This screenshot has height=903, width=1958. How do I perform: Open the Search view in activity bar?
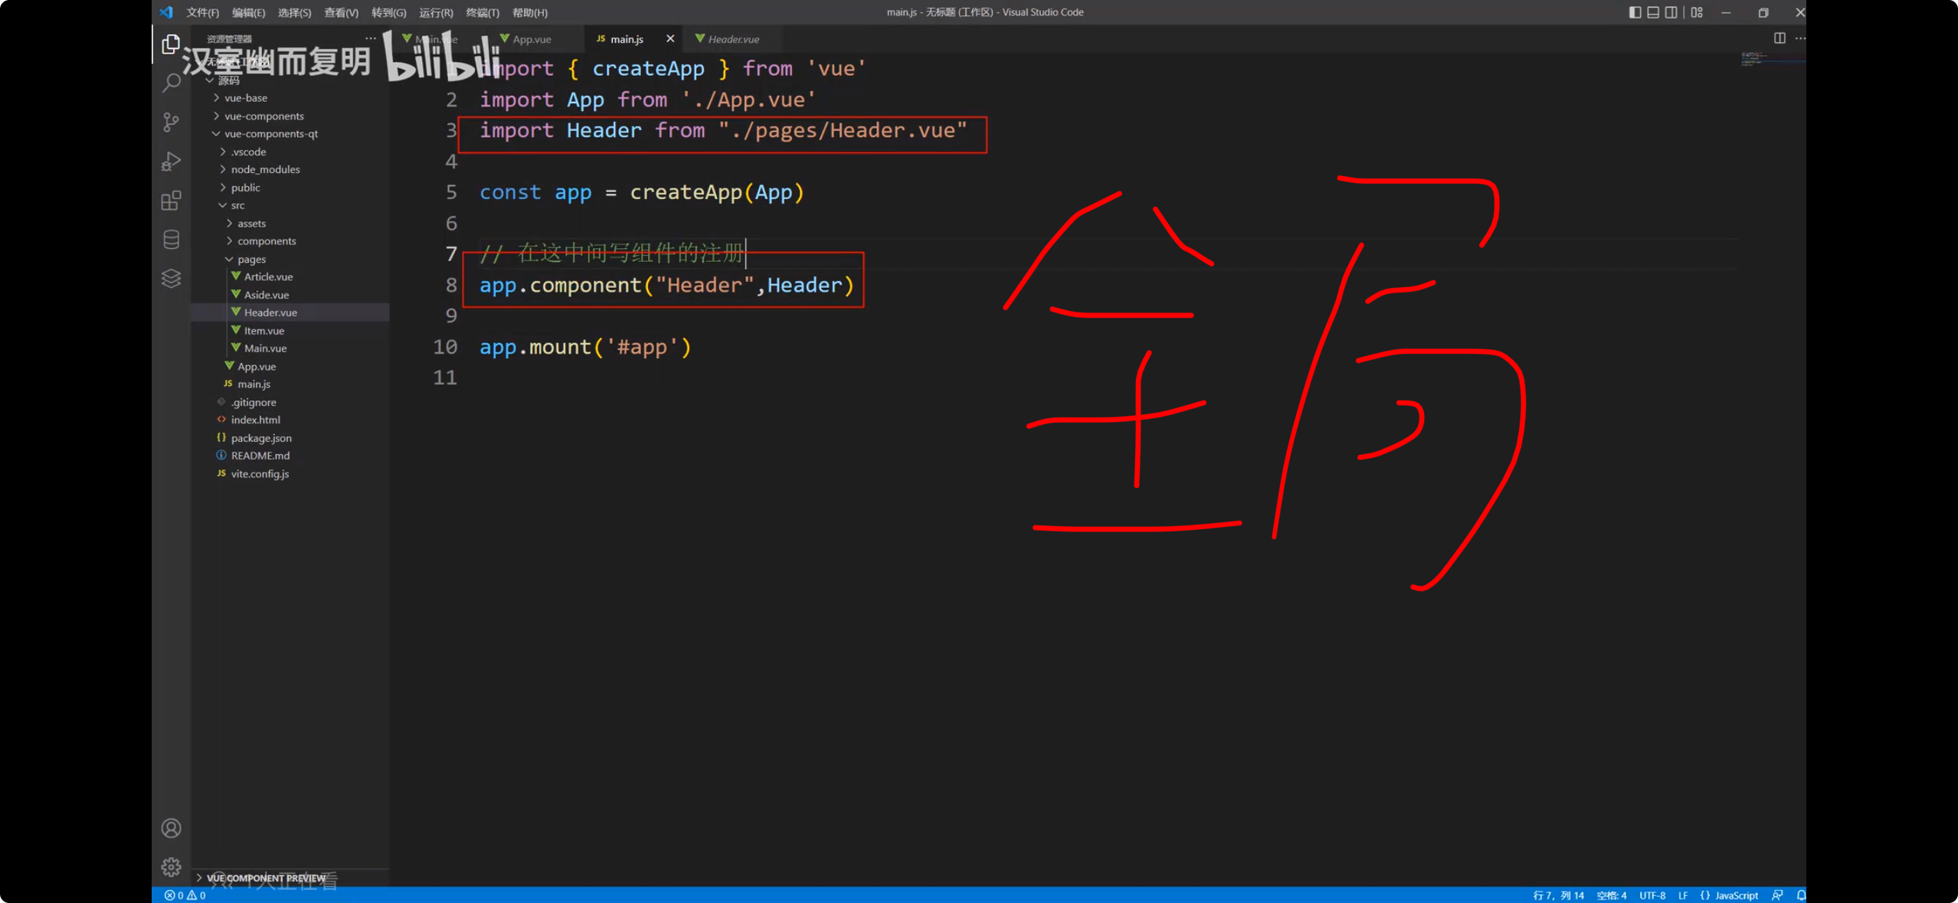pos(171,83)
